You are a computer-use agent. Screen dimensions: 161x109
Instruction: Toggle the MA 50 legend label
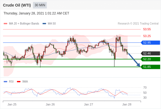[52, 24]
